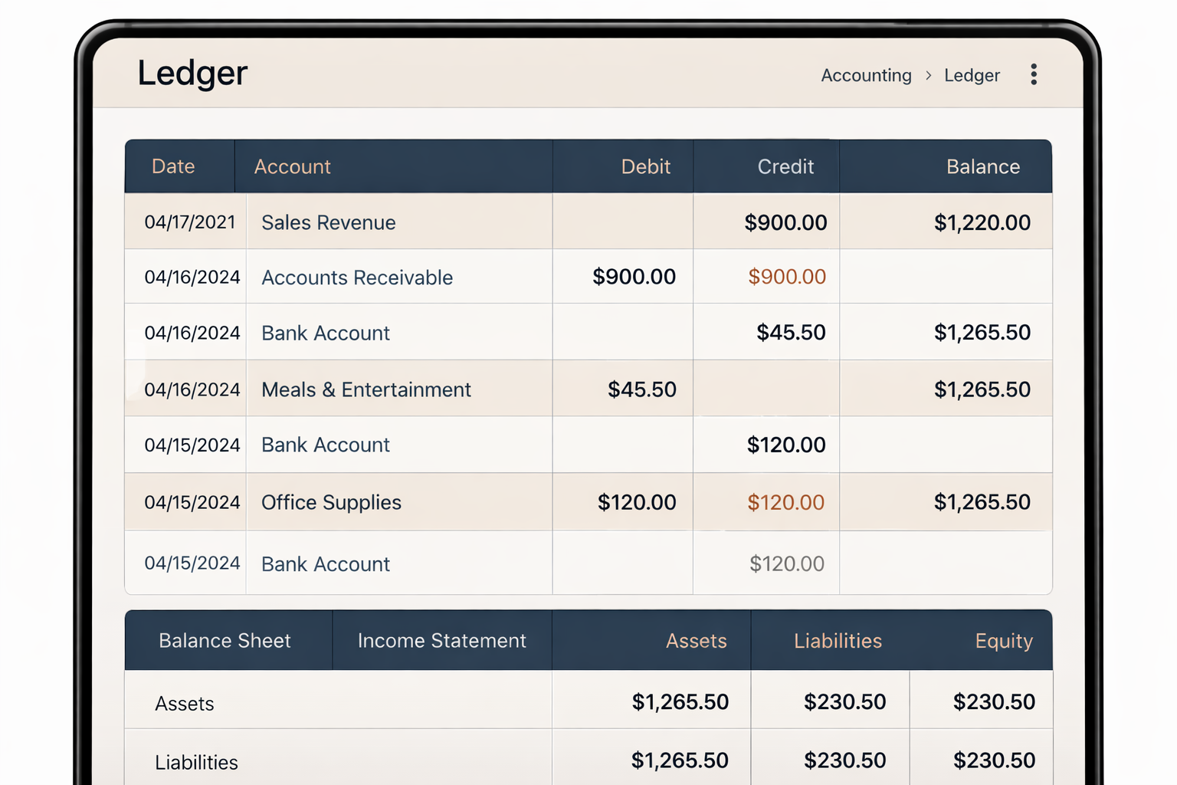Select the Accounts Receivable row
The height and width of the screenshot is (785, 1177).
tap(357, 278)
